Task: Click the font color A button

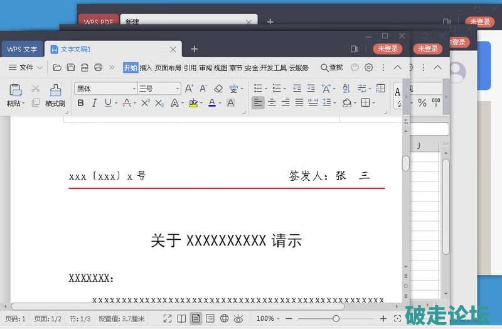Action: point(212,103)
